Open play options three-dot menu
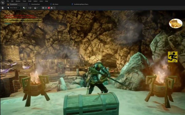Screen dimensions: 185x115 (x=54, y=8)
